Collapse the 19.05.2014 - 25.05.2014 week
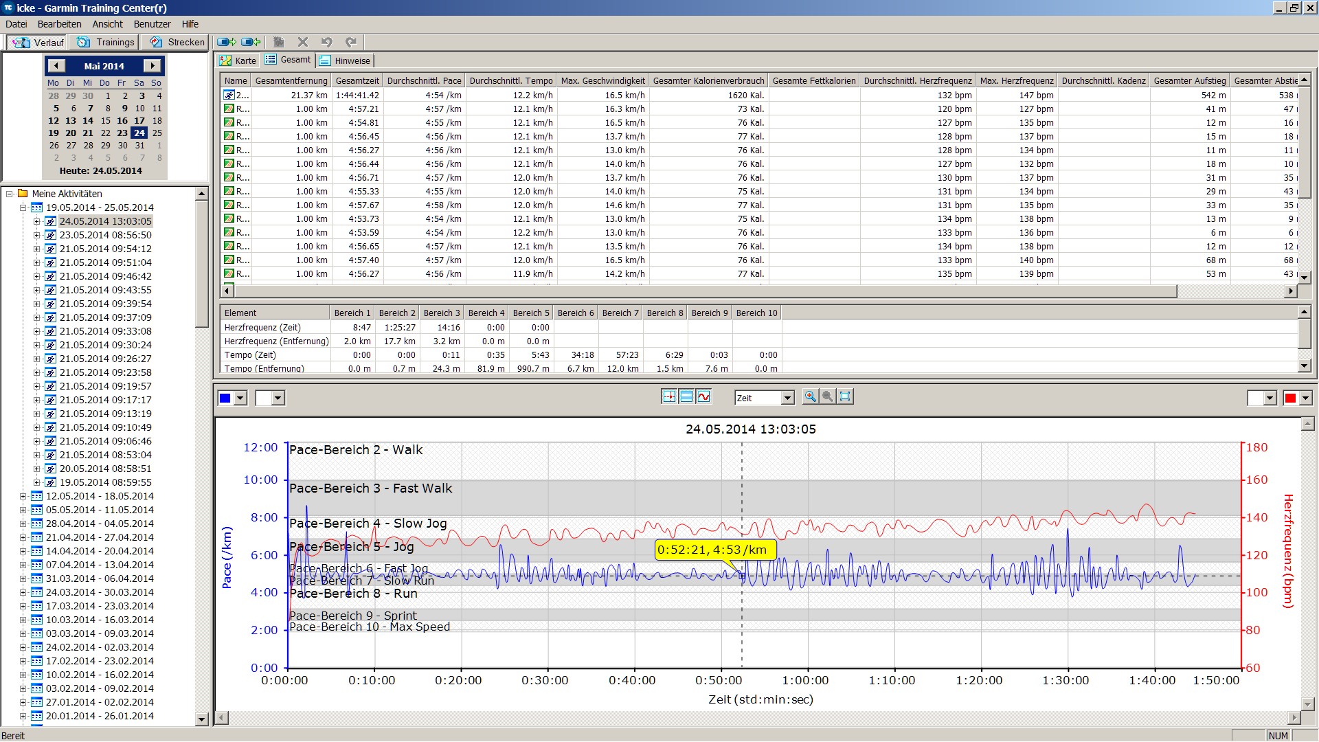The height and width of the screenshot is (742, 1319). 23,207
